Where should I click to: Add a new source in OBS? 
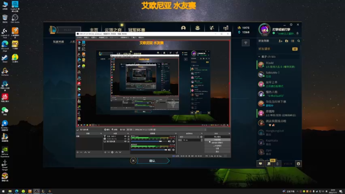coord(105,152)
